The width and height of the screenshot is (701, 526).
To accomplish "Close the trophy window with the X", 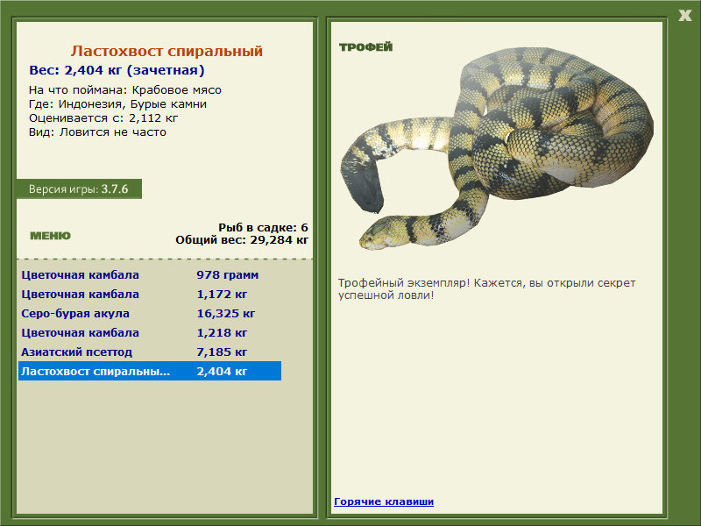I will 684,16.
